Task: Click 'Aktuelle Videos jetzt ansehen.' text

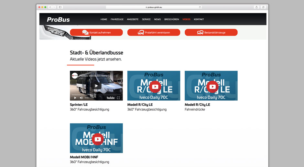Action: pos(96,59)
